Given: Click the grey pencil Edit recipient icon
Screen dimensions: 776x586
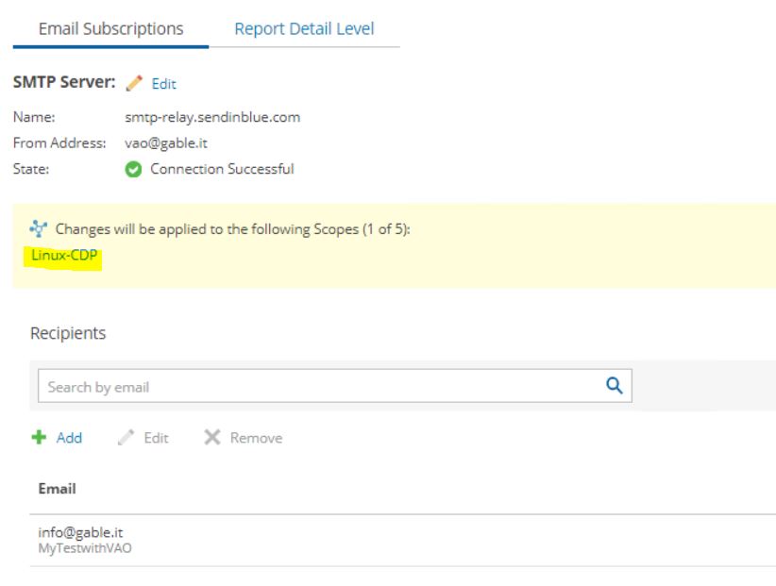Looking at the screenshot, I should pos(126,437).
